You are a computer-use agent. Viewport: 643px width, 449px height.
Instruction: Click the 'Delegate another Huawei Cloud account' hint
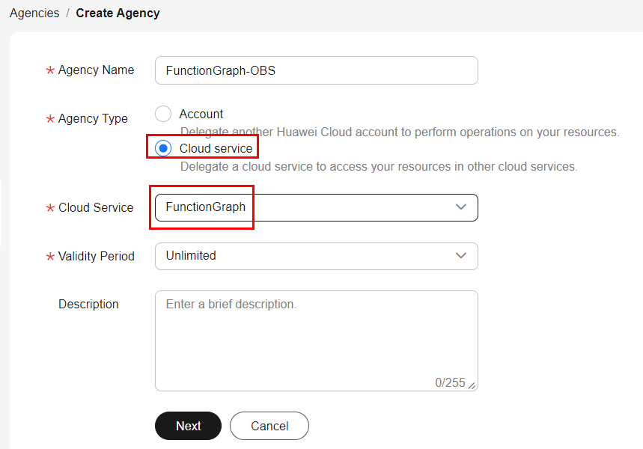click(x=400, y=132)
